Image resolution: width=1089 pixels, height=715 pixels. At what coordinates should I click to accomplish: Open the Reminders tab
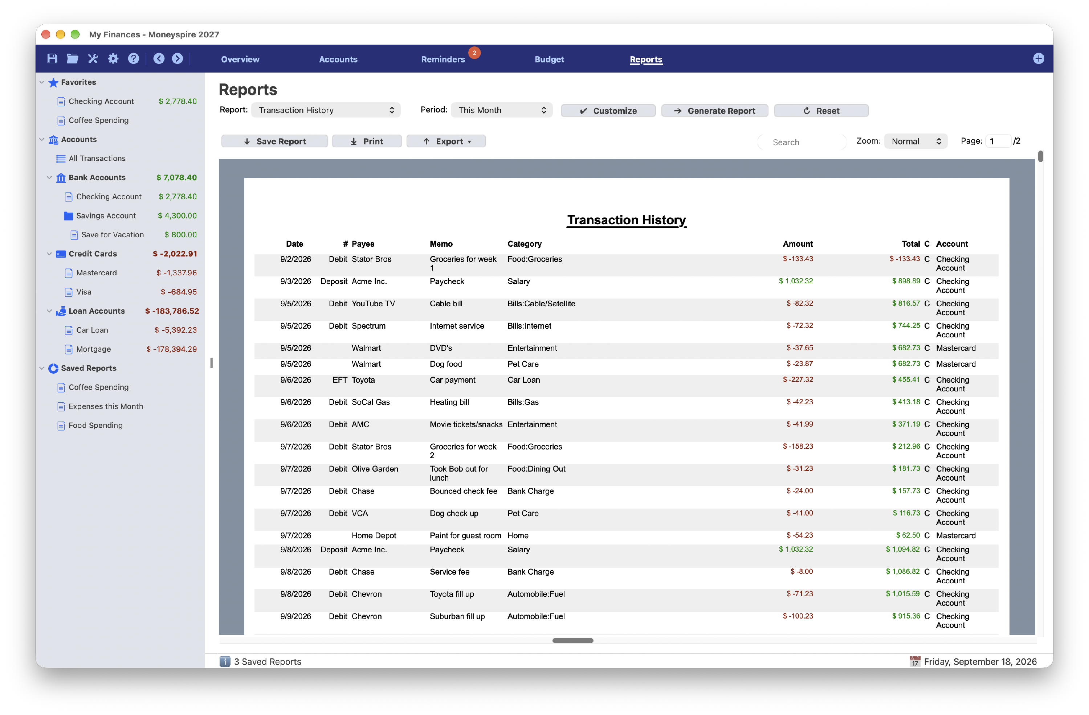click(x=443, y=59)
